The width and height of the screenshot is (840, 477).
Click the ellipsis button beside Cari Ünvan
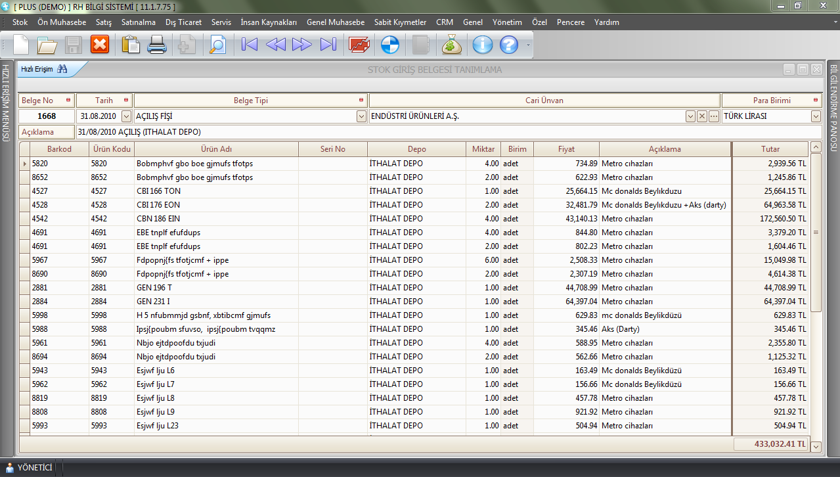point(713,116)
